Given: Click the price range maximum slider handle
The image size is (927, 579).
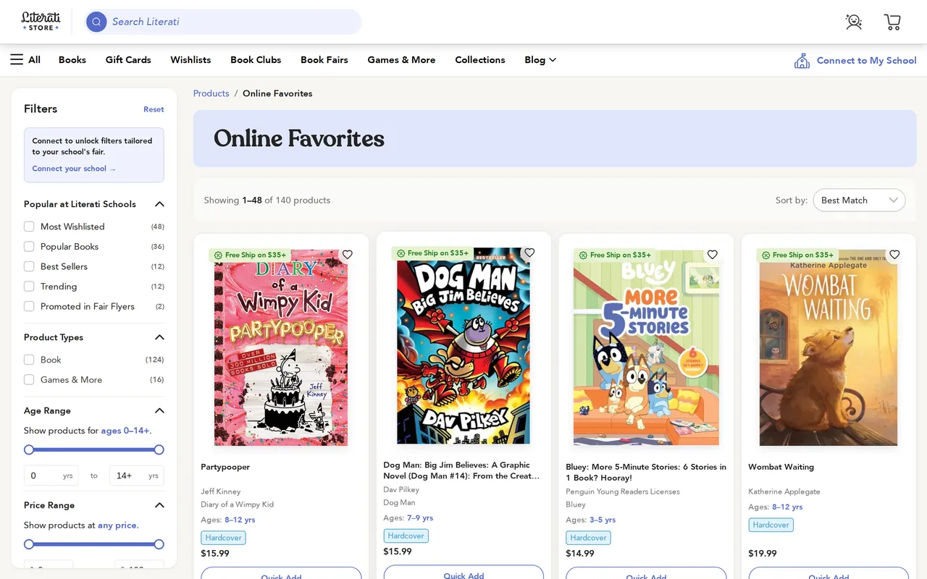Looking at the screenshot, I should [159, 544].
